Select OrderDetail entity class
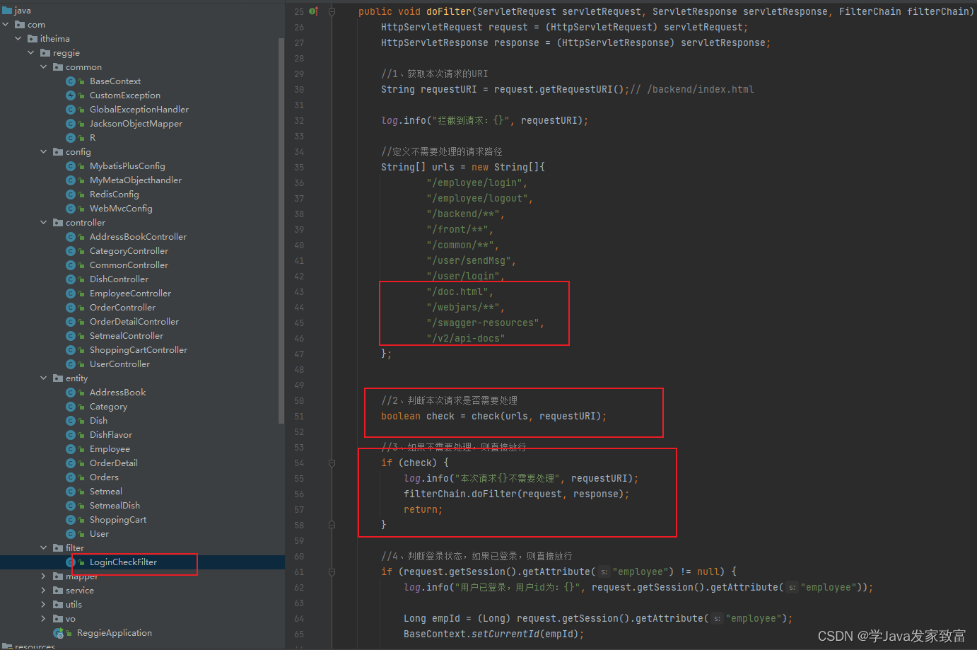Screen dimensions: 977x650 [114, 463]
